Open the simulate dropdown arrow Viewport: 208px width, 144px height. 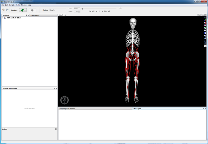click(25, 10)
